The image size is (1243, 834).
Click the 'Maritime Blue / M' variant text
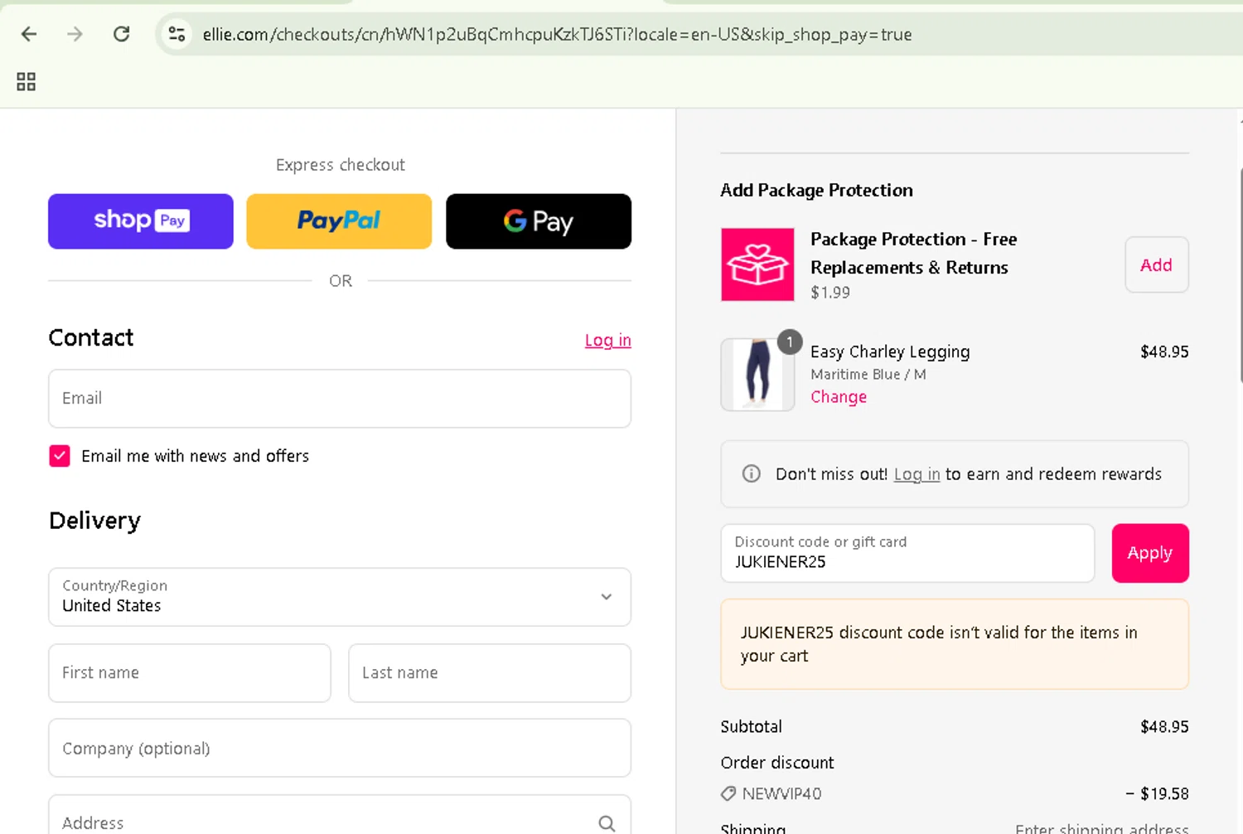point(868,375)
